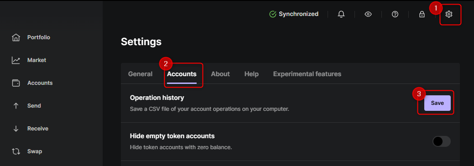Save the operation history CSV
The height and width of the screenshot is (166, 474).
[x=438, y=103]
